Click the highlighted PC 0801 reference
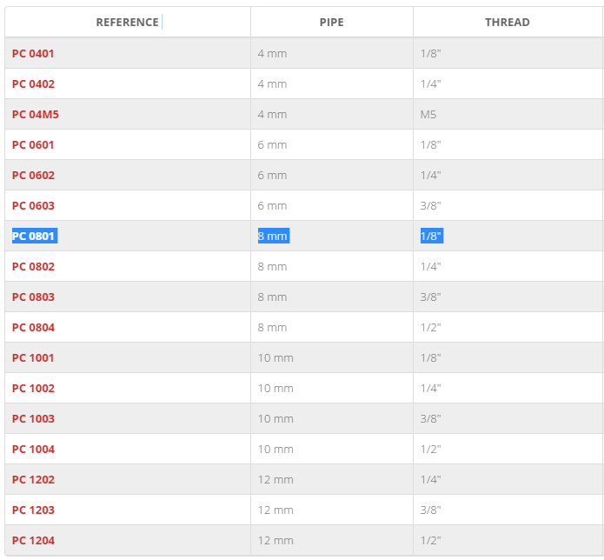Screen dimensions: 604x560 (33, 236)
